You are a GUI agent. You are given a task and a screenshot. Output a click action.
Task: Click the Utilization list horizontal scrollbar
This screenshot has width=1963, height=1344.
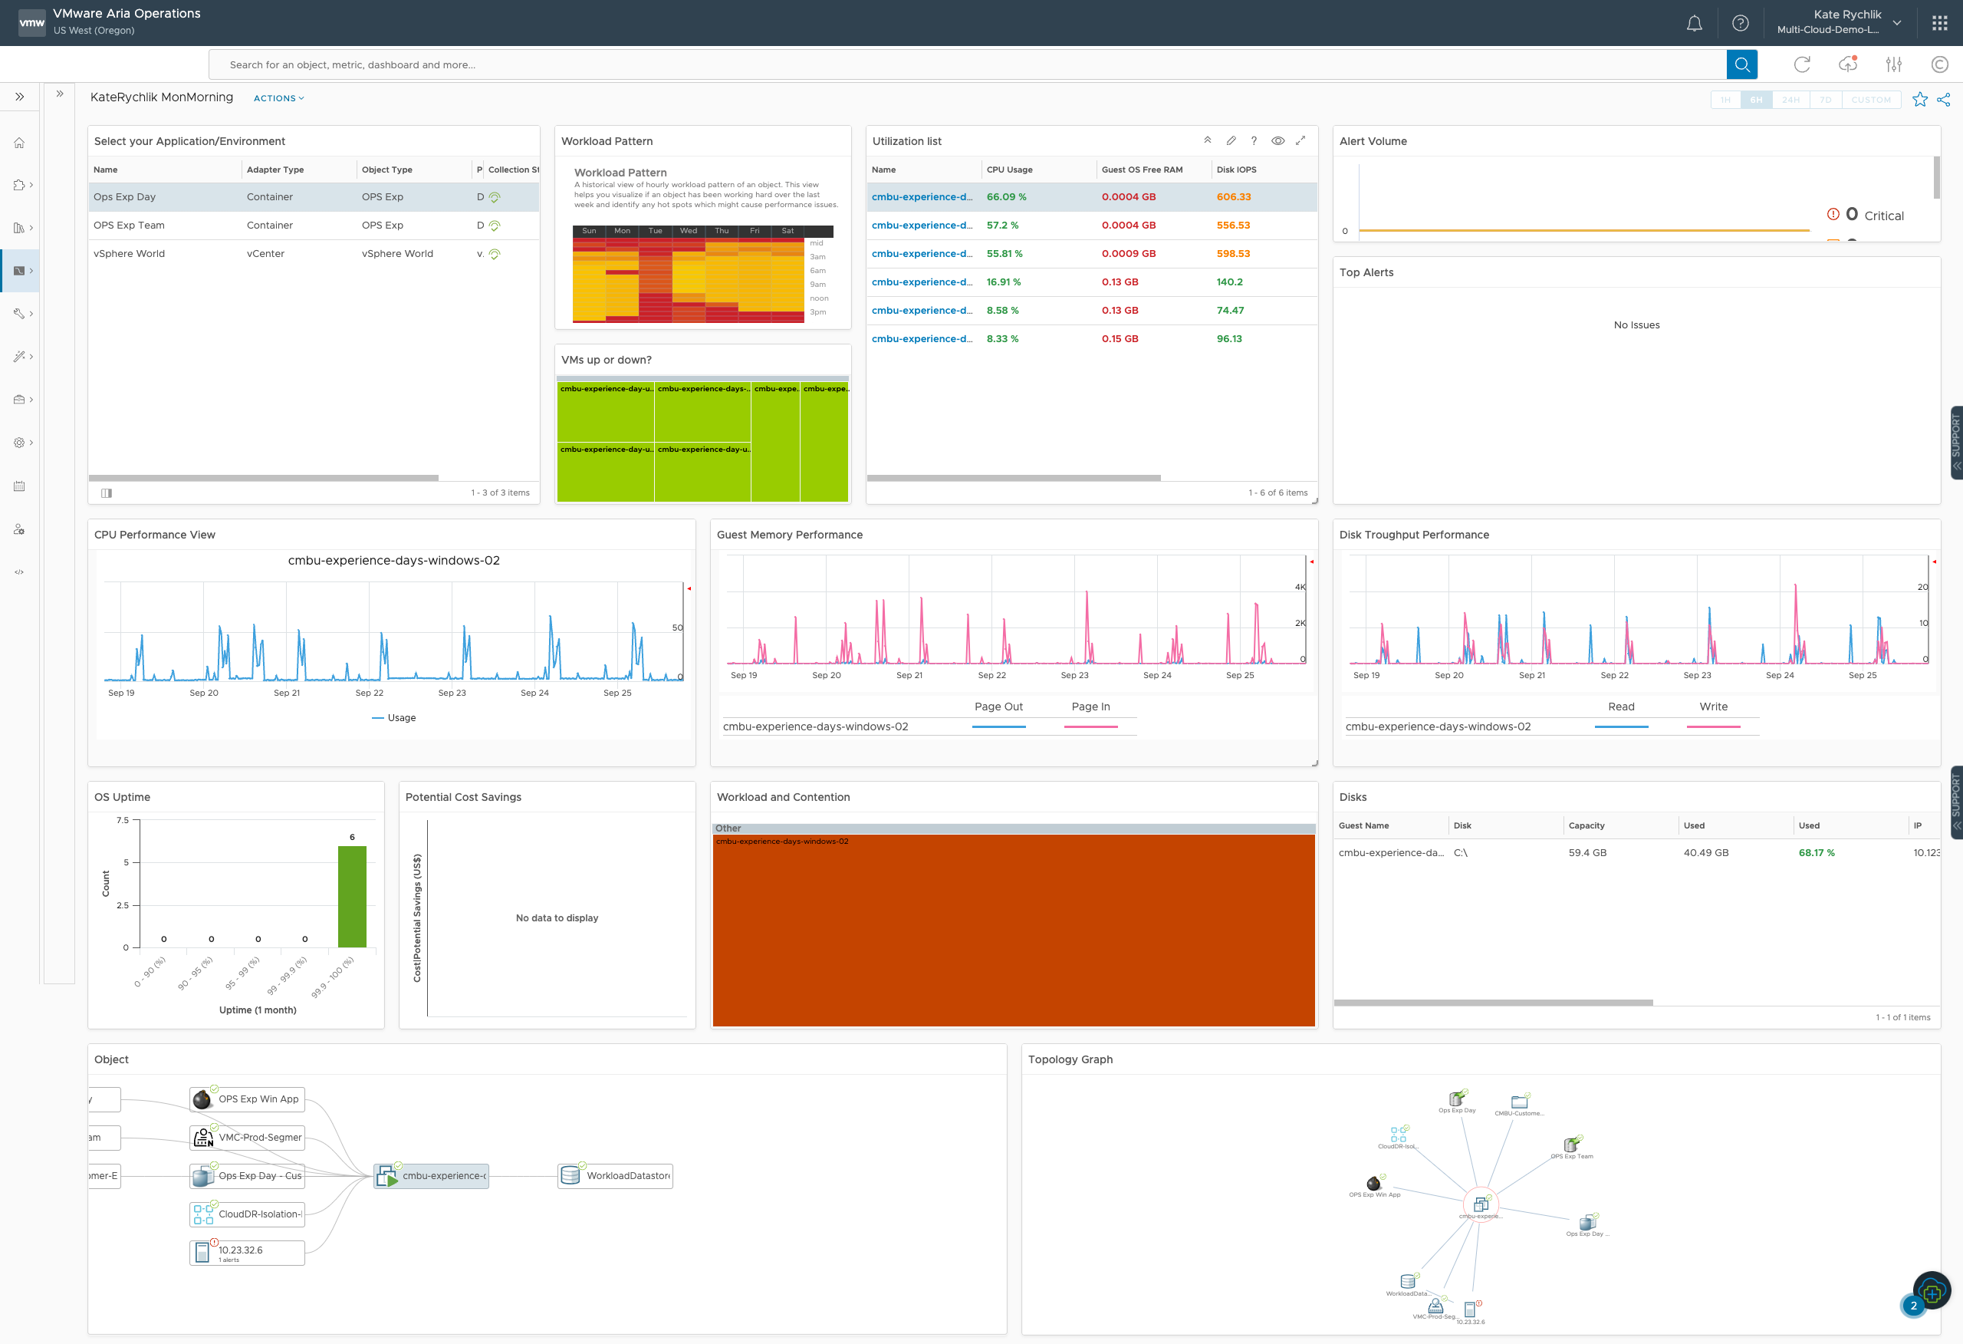click(x=1014, y=478)
